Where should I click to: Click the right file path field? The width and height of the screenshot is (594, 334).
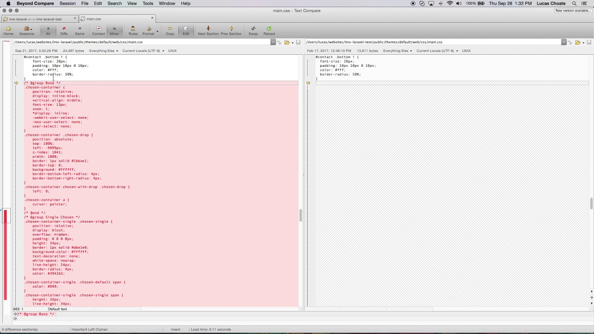[x=433, y=42]
